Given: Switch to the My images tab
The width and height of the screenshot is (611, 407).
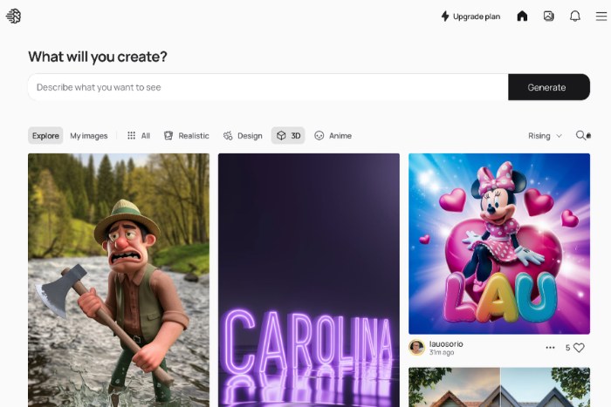Looking at the screenshot, I should point(89,135).
